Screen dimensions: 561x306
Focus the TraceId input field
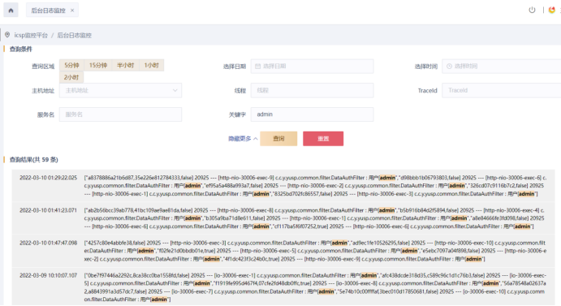[501, 90]
